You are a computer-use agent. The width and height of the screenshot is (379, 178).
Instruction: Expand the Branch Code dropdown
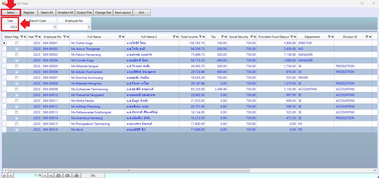point(55,27)
